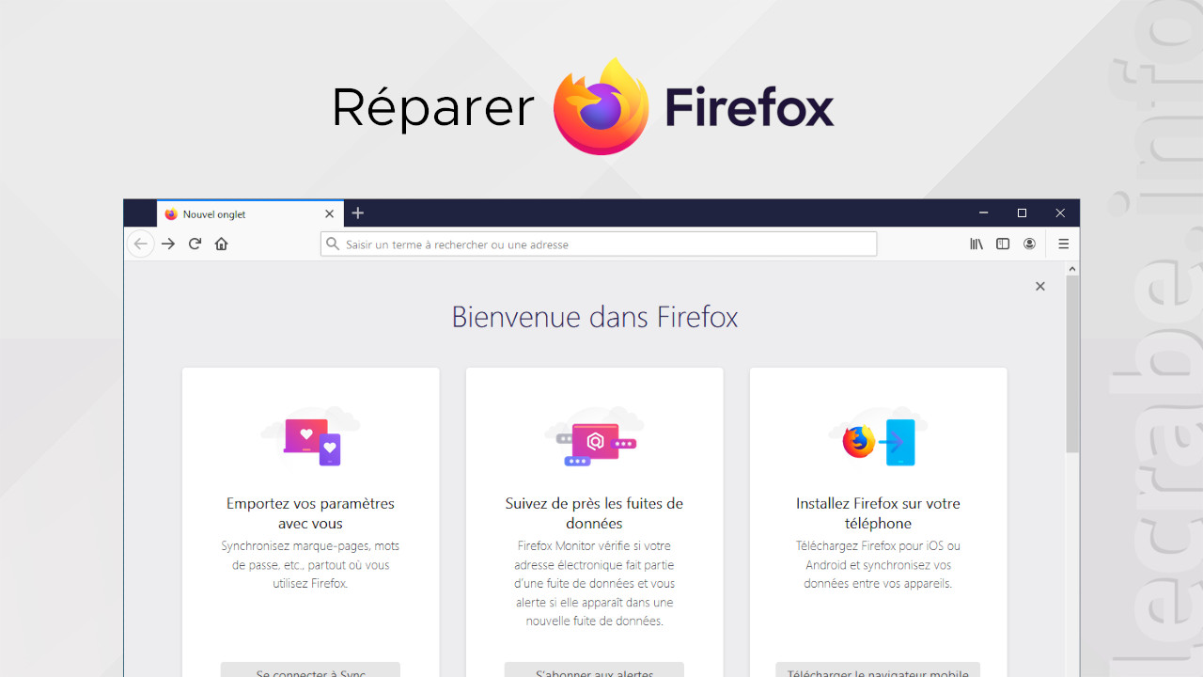Open the hamburger application menu
The image size is (1203, 677).
tap(1064, 244)
